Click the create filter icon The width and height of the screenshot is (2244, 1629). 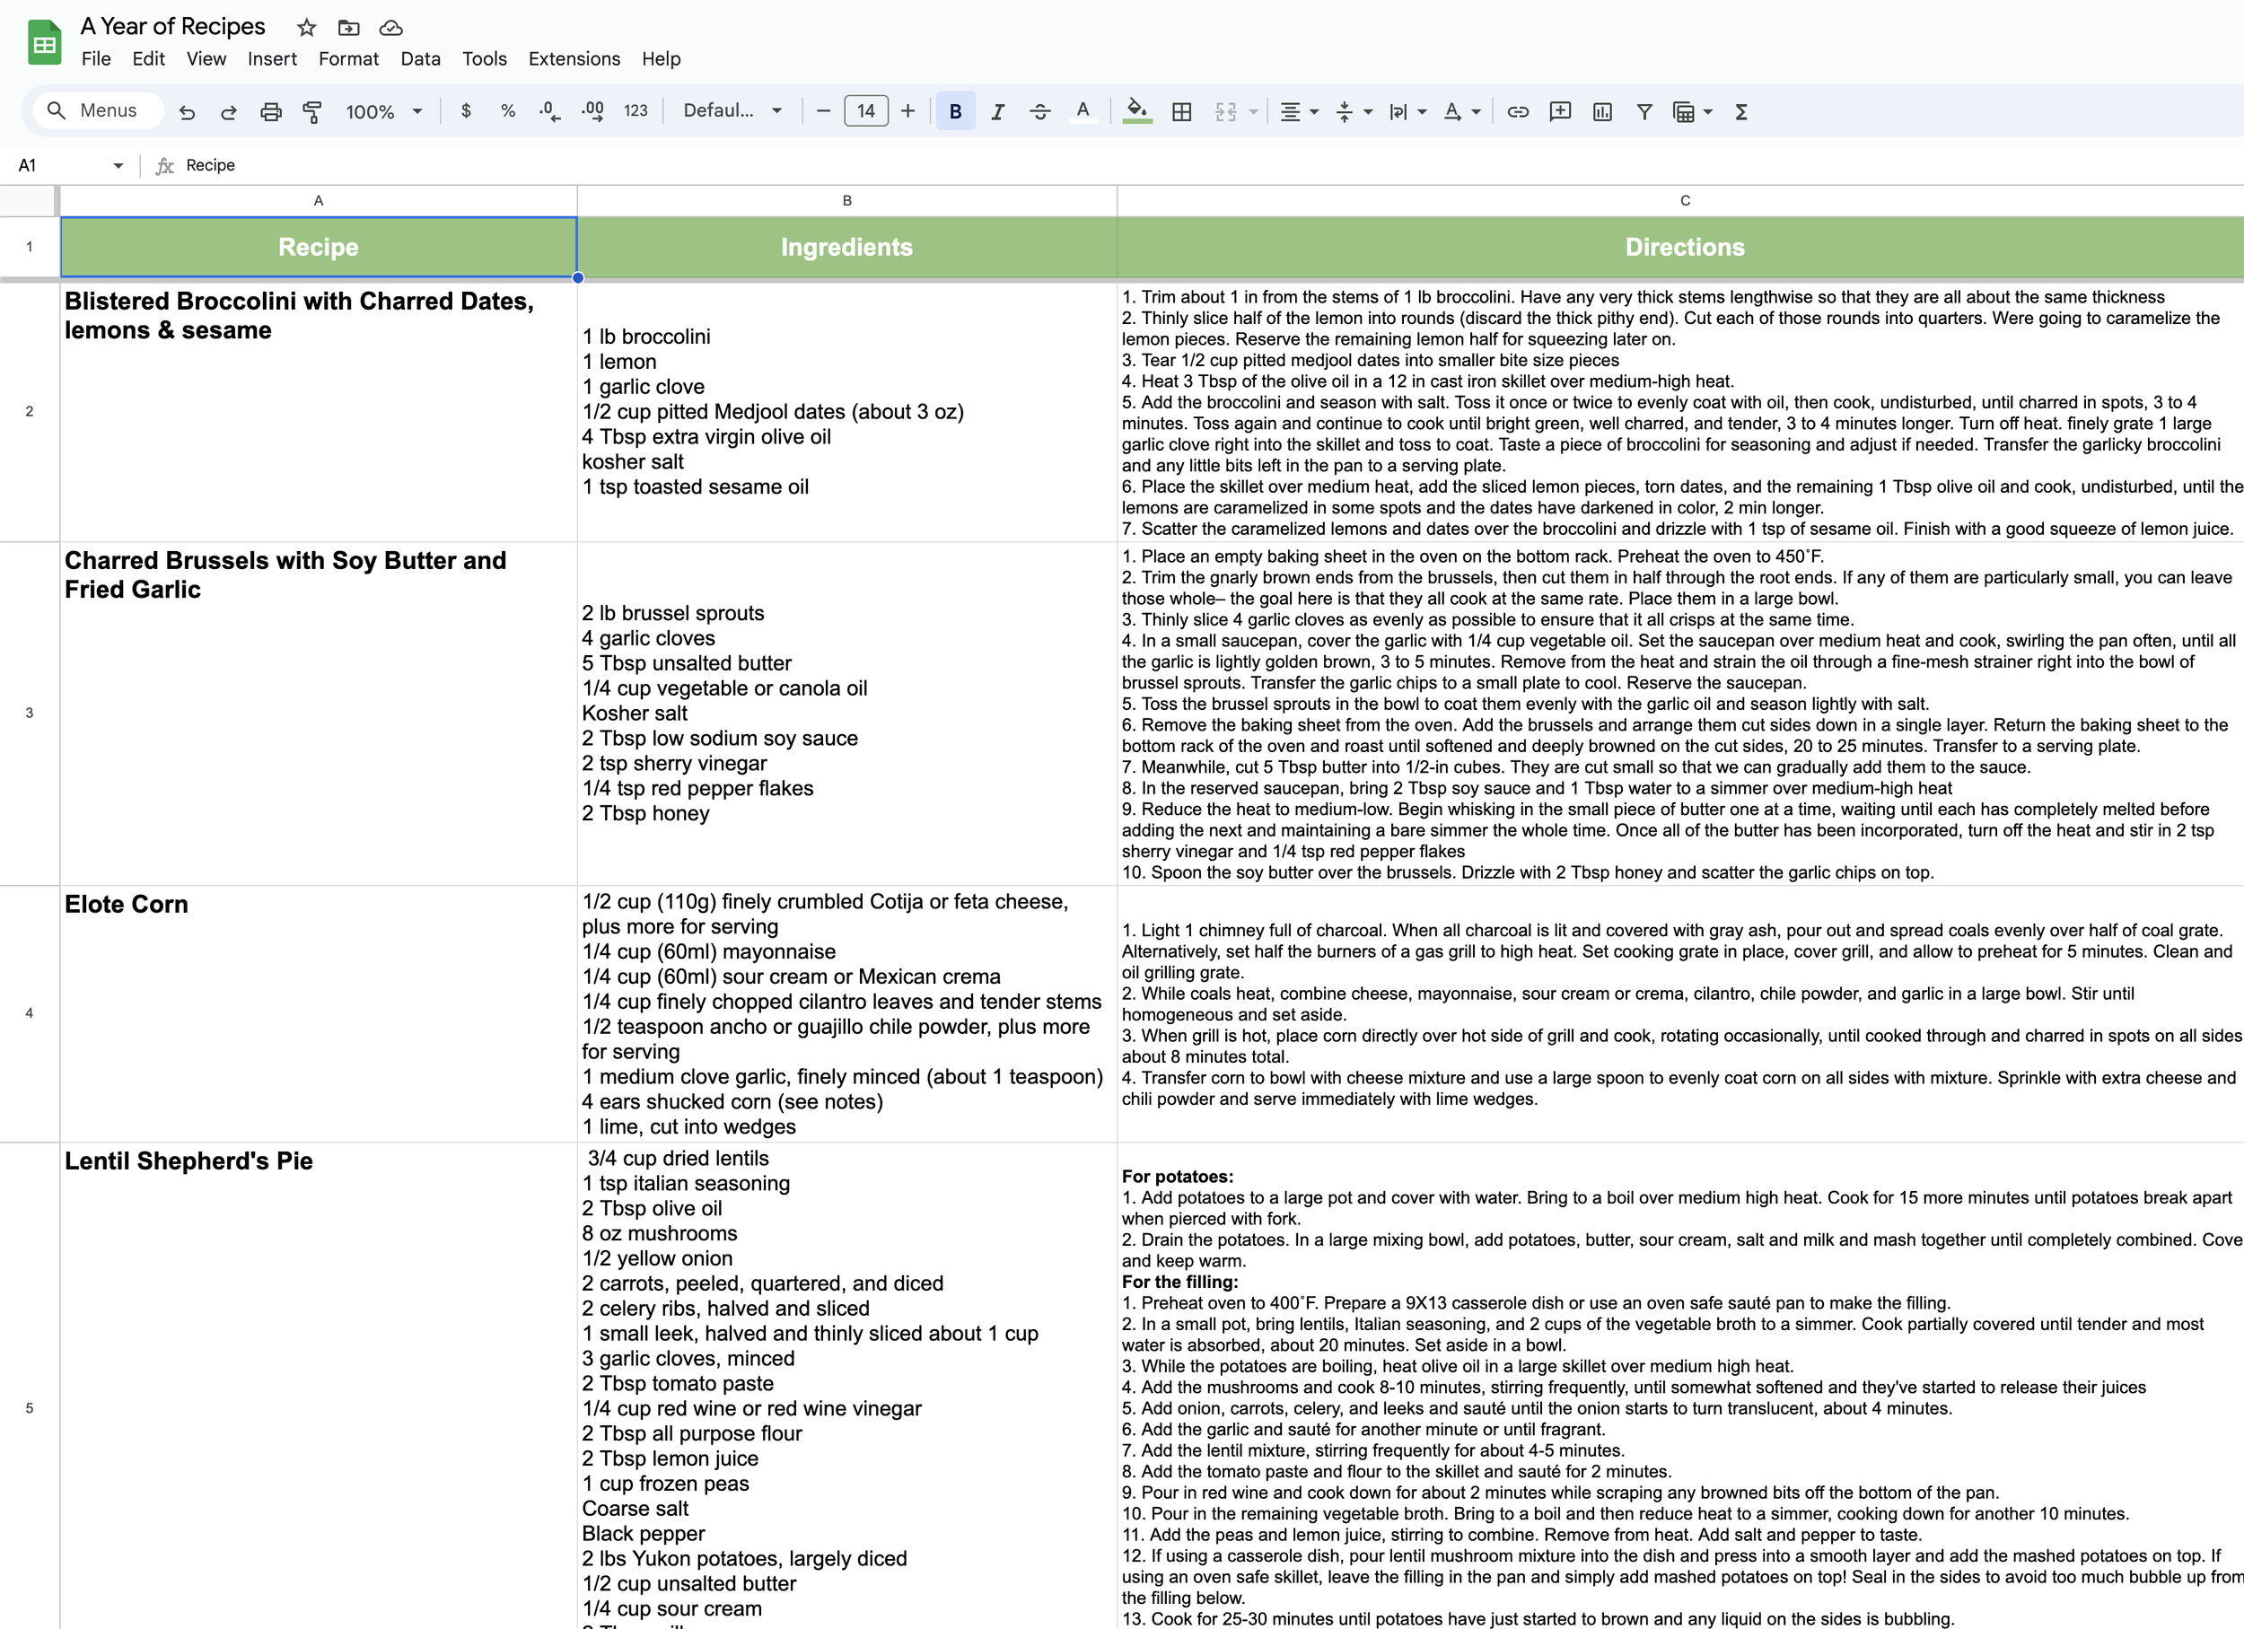[1644, 112]
